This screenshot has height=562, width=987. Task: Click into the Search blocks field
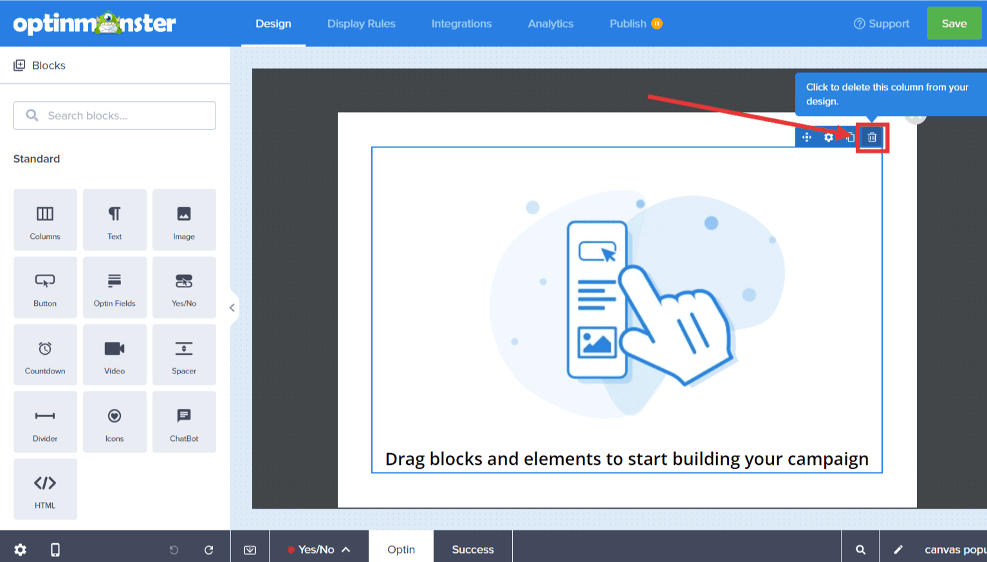pyautogui.click(x=115, y=115)
